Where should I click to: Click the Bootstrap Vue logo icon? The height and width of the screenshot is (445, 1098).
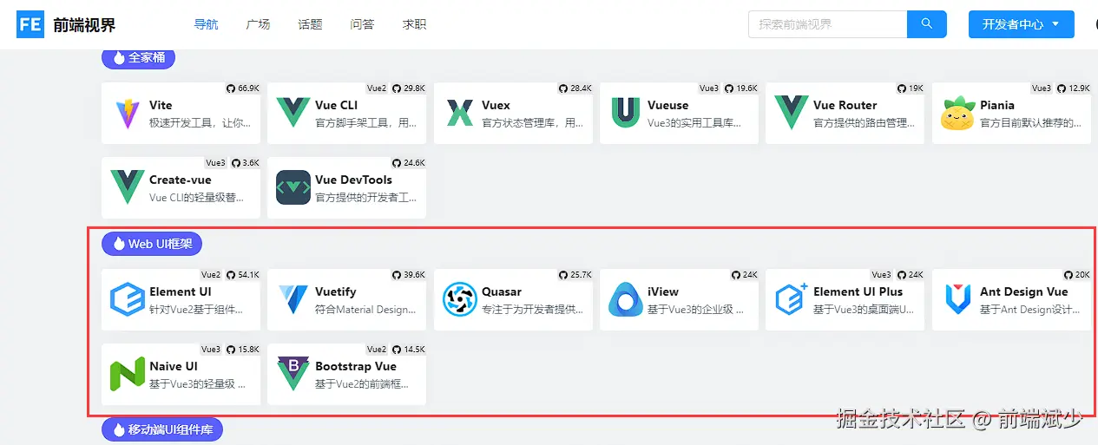293,374
